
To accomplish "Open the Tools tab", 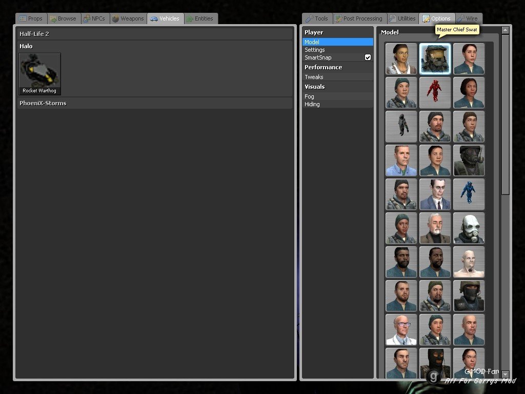I will 317,19.
